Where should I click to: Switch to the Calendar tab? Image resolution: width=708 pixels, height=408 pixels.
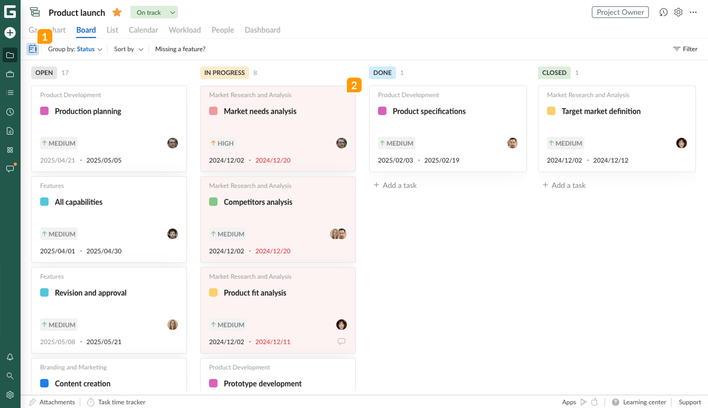coord(143,30)
